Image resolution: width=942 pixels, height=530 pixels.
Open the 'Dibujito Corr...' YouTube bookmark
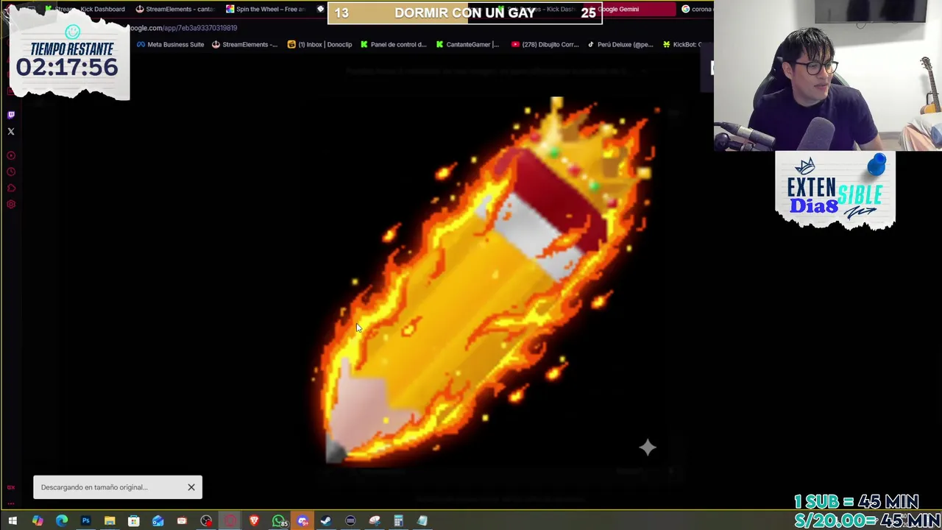[x=545, y=44]
